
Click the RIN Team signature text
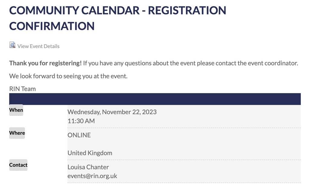tap(22, 89)
